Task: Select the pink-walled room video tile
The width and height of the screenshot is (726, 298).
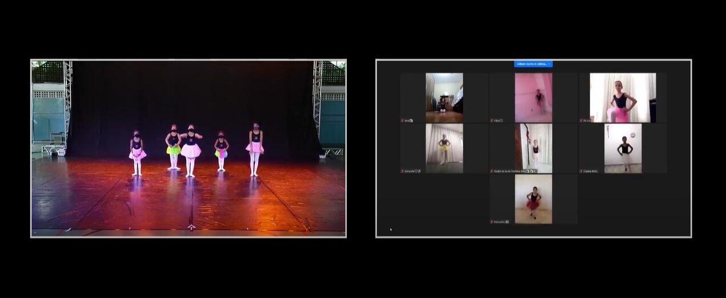Action: [x=534, y=97]
